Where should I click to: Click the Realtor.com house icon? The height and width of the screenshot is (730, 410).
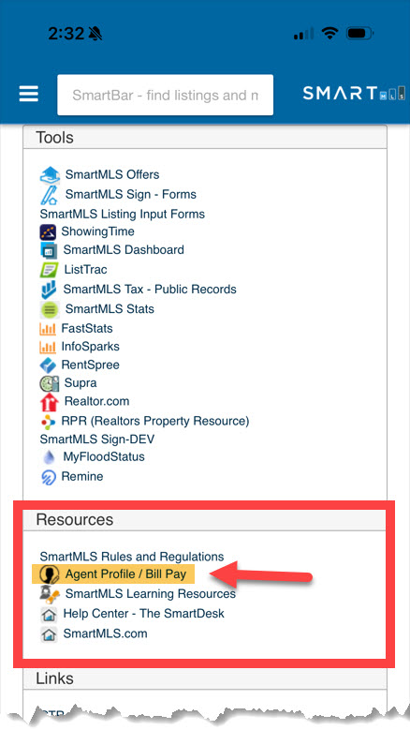pos(50,402)
